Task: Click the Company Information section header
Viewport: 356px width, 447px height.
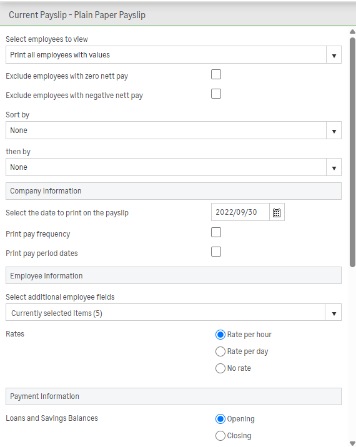Action: tap(174, 191)
